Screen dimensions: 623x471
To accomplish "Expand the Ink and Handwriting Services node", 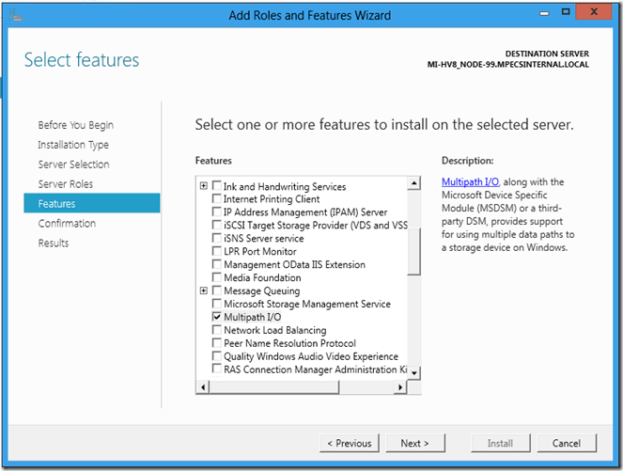I will pyautogui.click(x=204, y=186).
